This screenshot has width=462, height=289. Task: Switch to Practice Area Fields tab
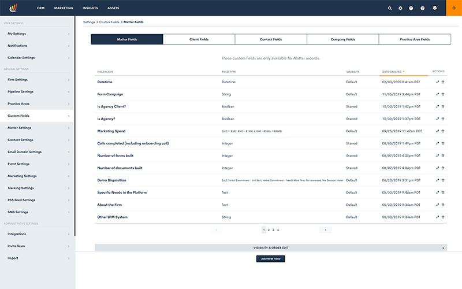tap(415, 39)
